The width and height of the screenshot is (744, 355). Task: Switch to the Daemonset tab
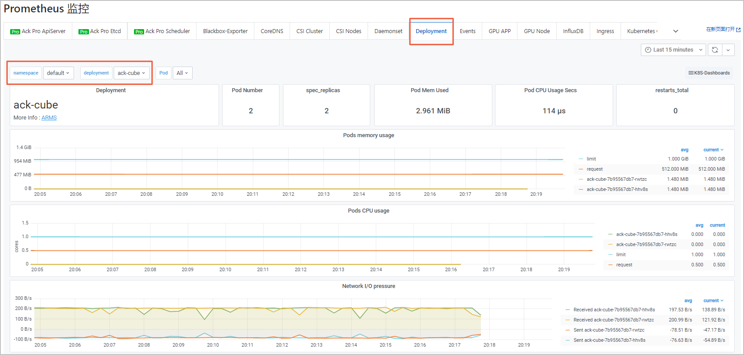[388, 31]
